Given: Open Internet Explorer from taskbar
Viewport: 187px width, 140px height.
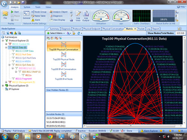Looking at the screenshot, I should point(16,137).
